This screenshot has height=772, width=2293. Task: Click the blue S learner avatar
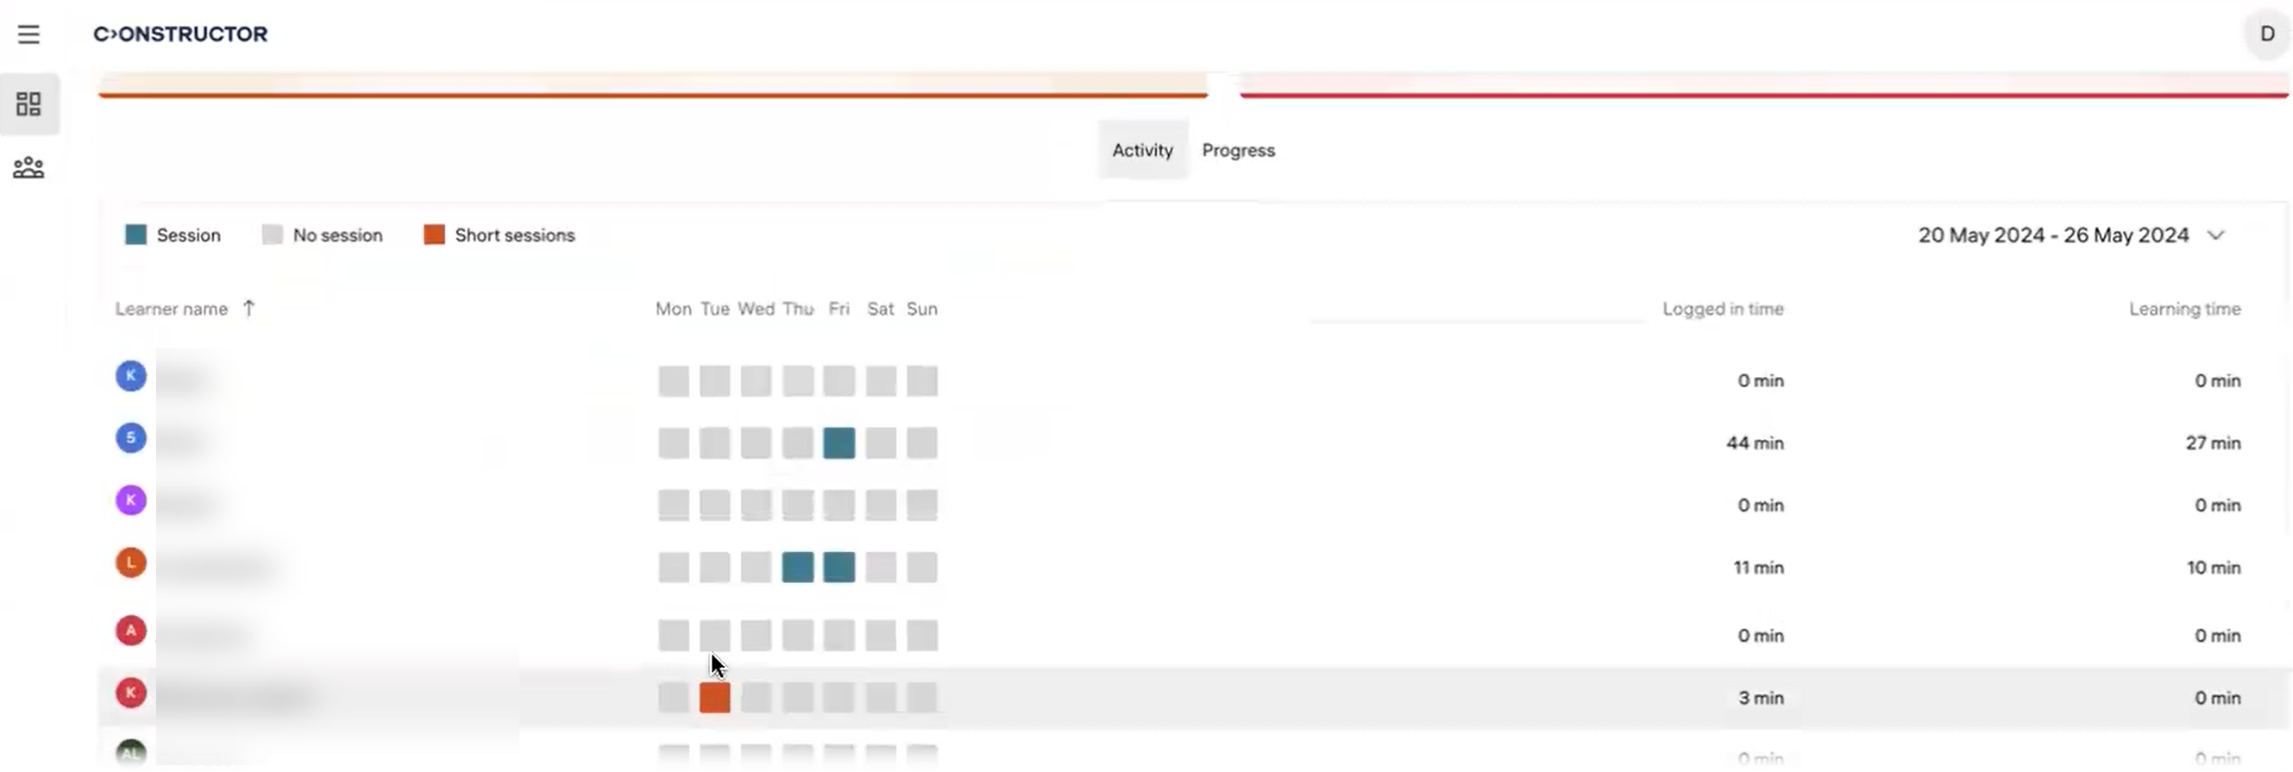click(x=131, y=438)
